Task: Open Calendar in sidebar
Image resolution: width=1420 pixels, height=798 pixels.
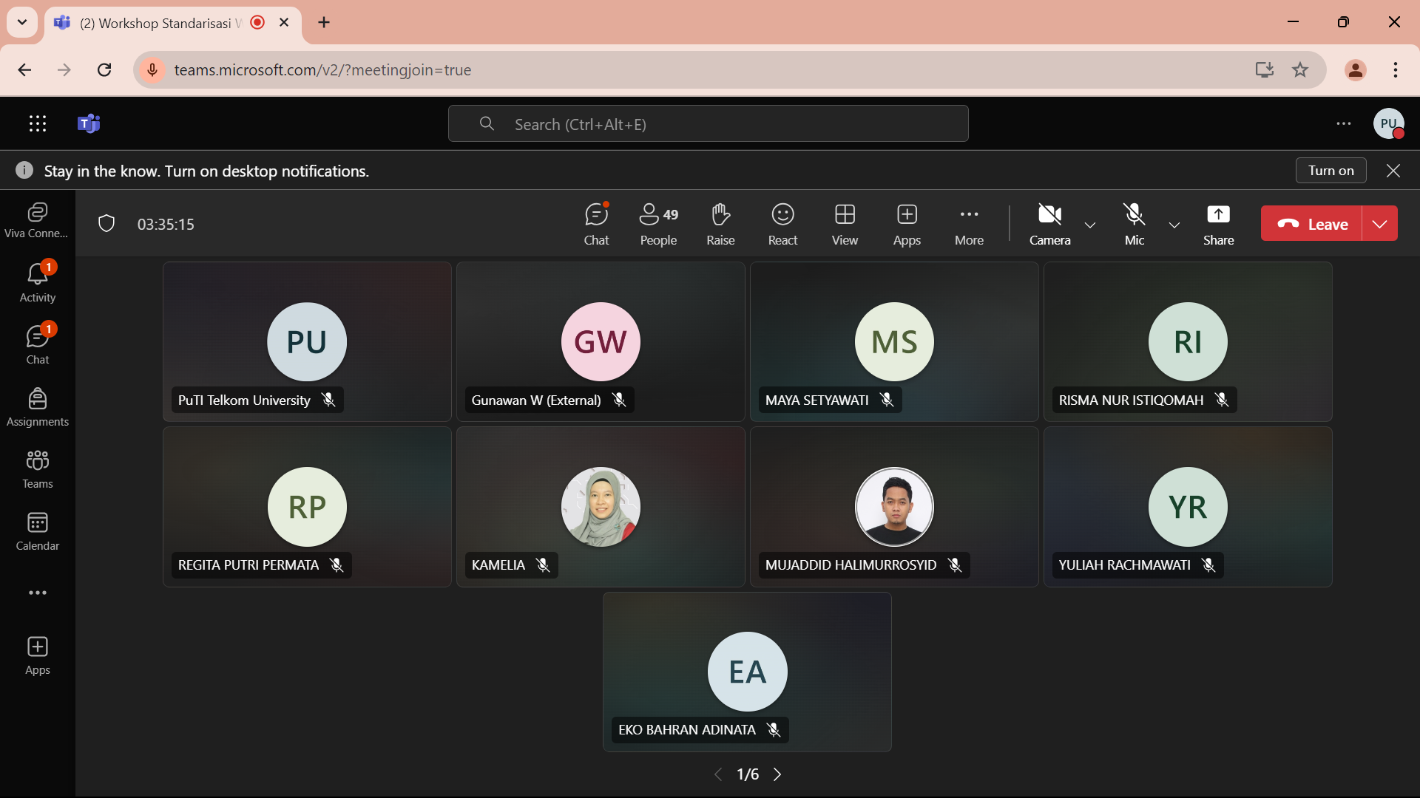Action: (x=37, y=532)
